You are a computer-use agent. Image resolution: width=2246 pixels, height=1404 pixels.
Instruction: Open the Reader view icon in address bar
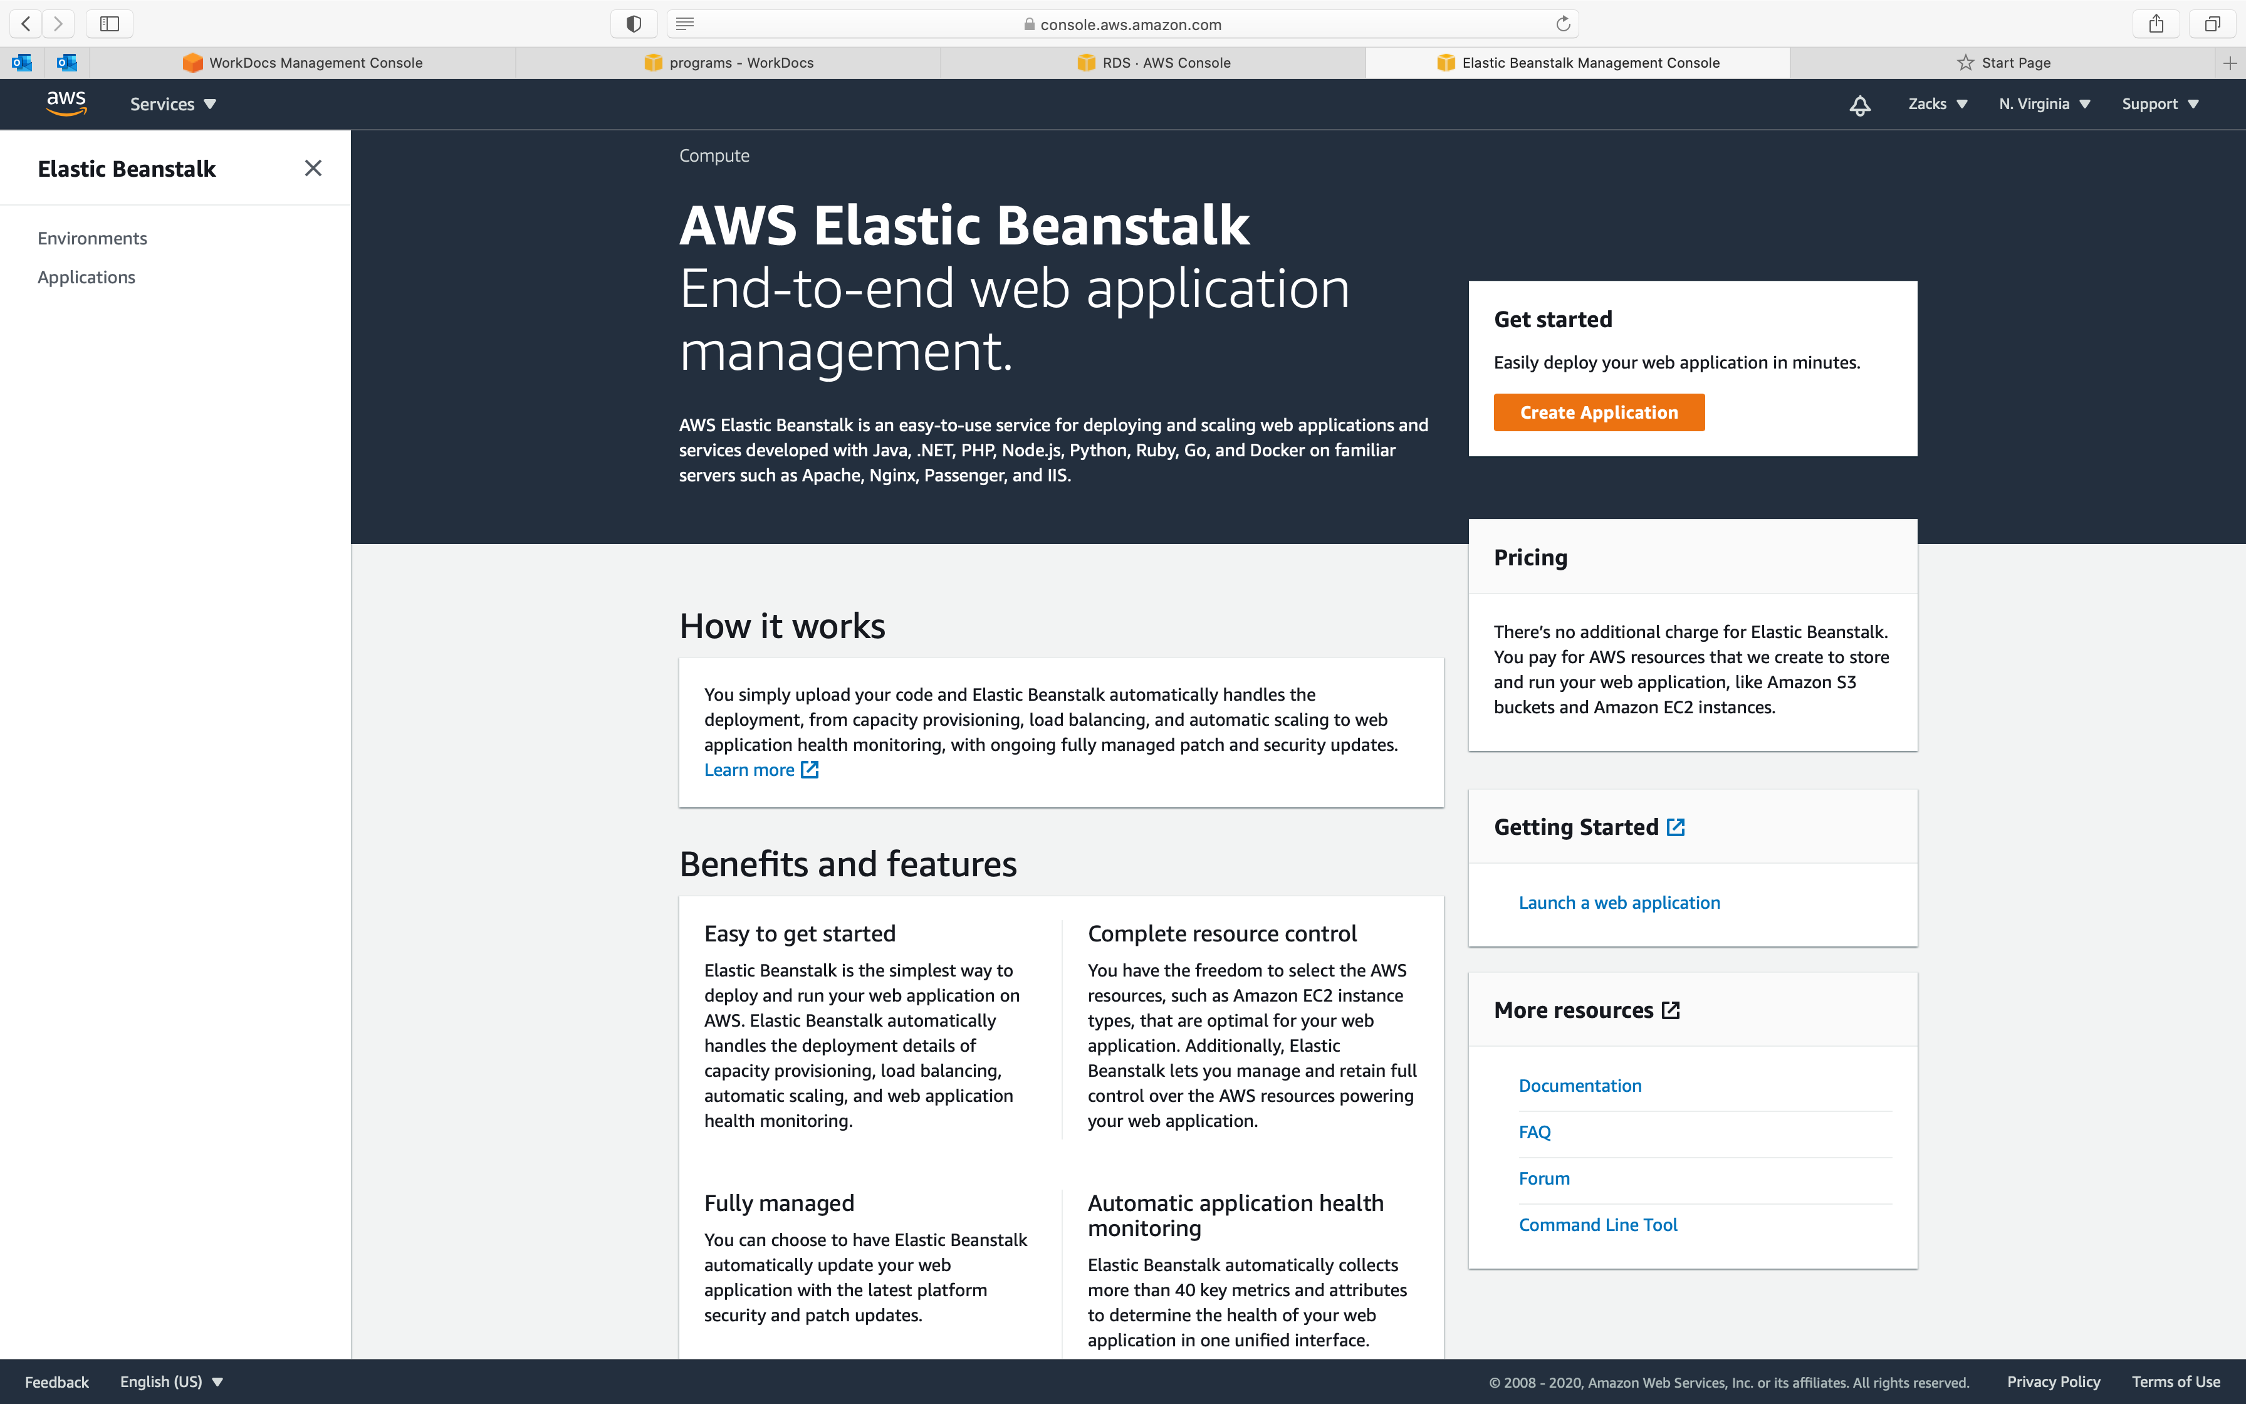pos(685,24)
